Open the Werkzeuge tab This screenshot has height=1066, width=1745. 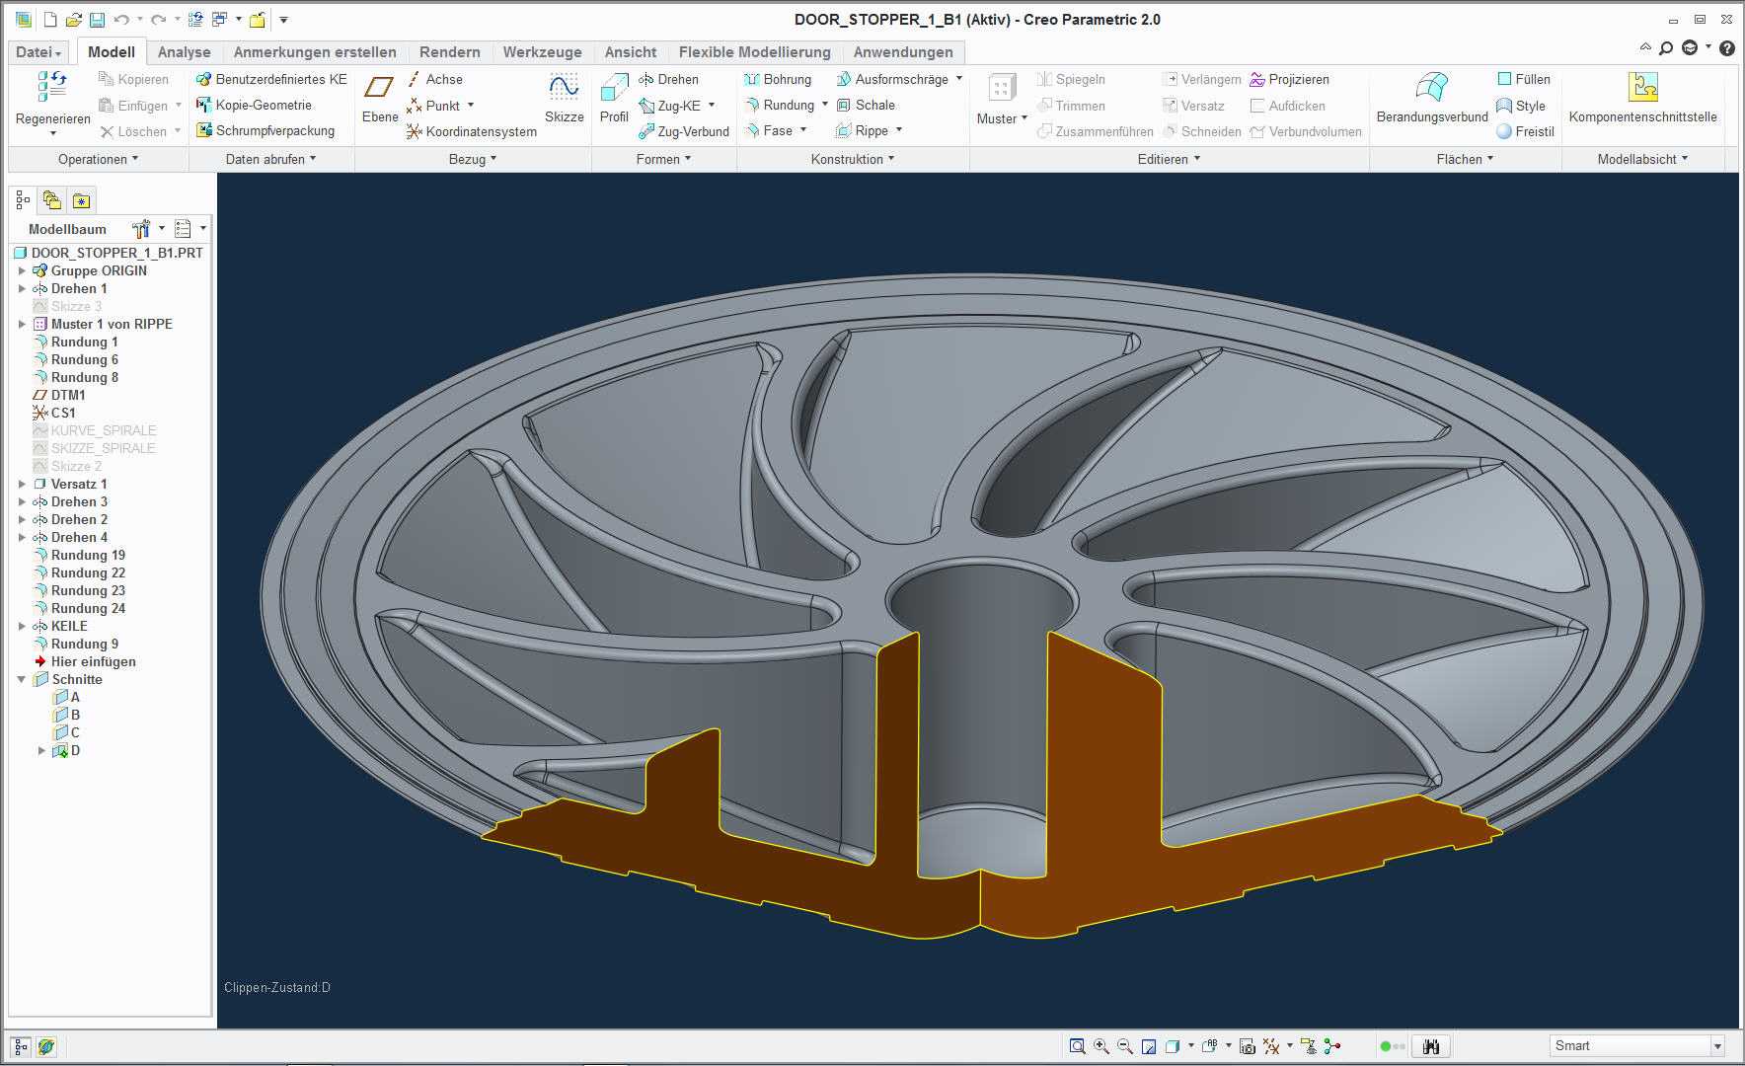click(x=542, y=52)
